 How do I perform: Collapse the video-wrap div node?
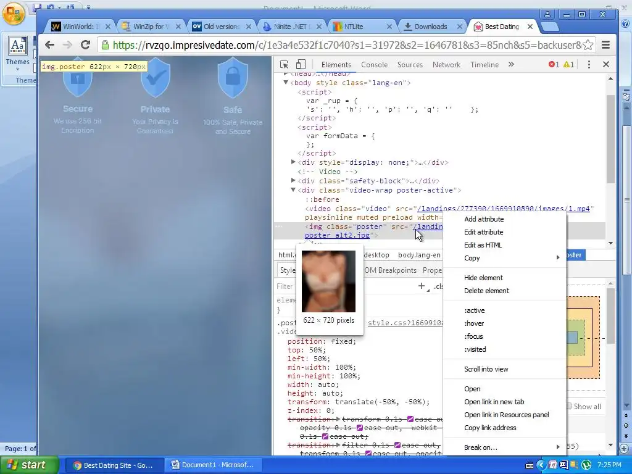tap(293, 190)
